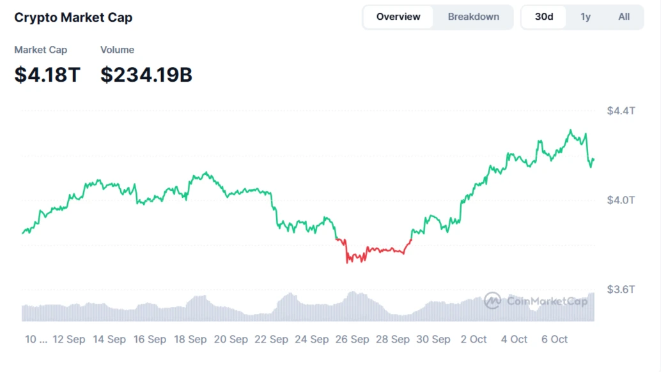Select the 30d time range

(544, 17)
